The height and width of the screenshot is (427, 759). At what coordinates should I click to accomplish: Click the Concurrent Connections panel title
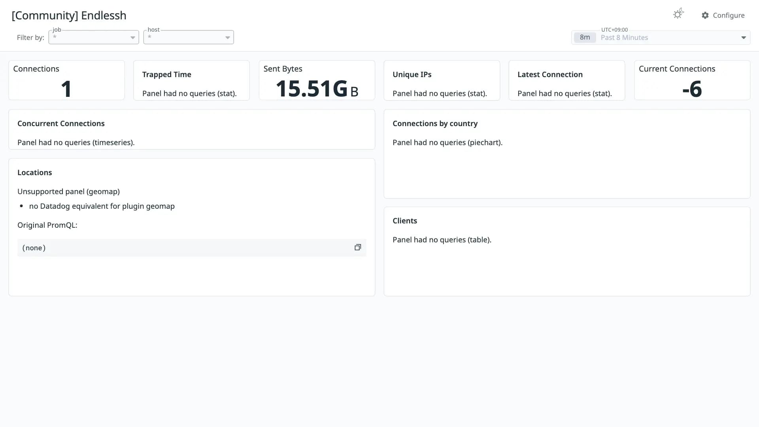click(61, 123)
